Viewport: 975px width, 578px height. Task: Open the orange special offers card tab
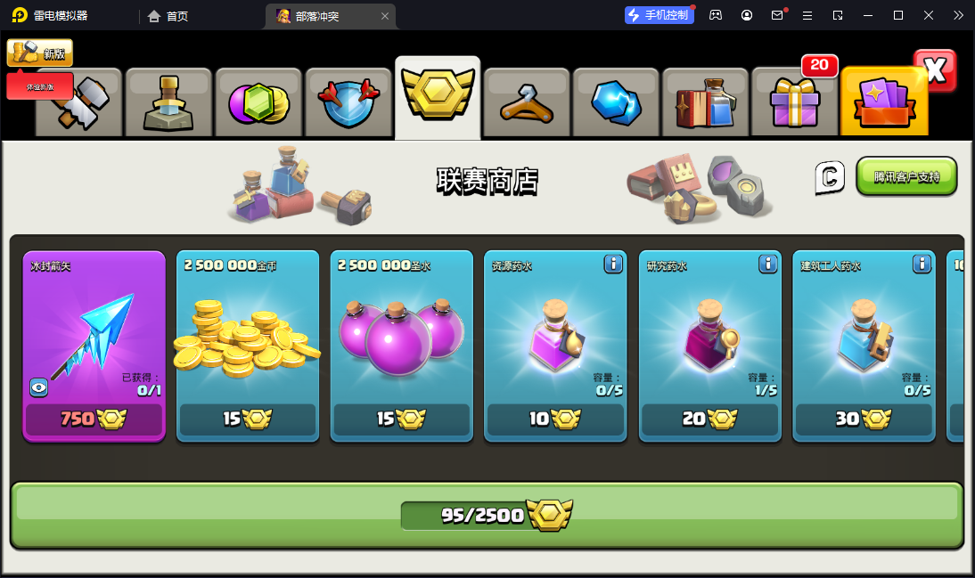click(884, 102)
